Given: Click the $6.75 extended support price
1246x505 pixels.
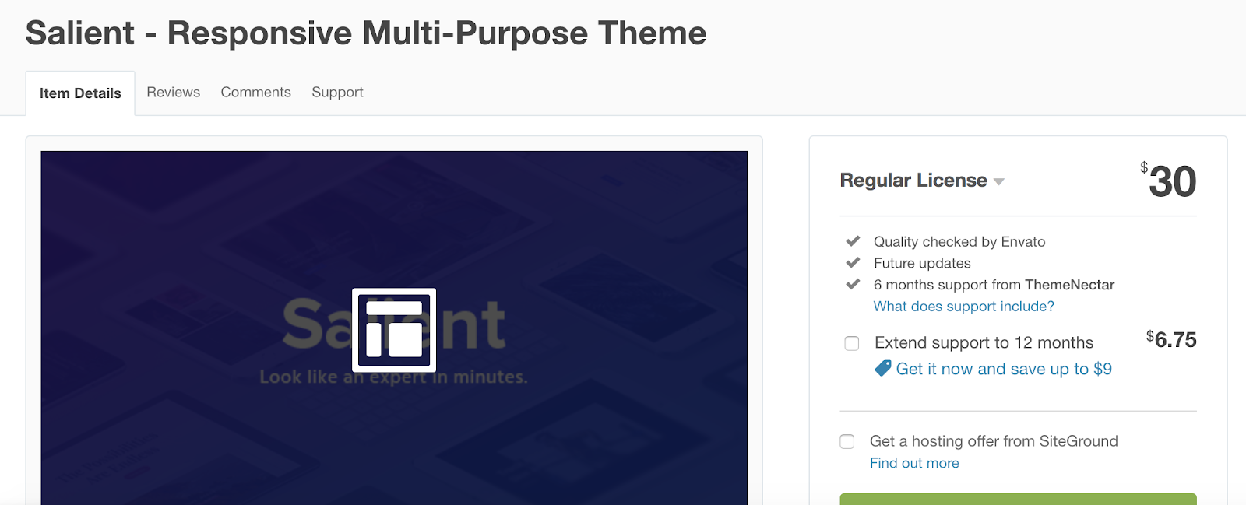Looking at the screenshot, I should 1171,339.
